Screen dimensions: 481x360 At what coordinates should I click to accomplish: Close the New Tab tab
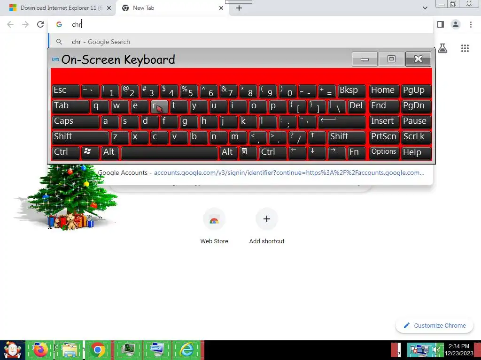[221, 8]
